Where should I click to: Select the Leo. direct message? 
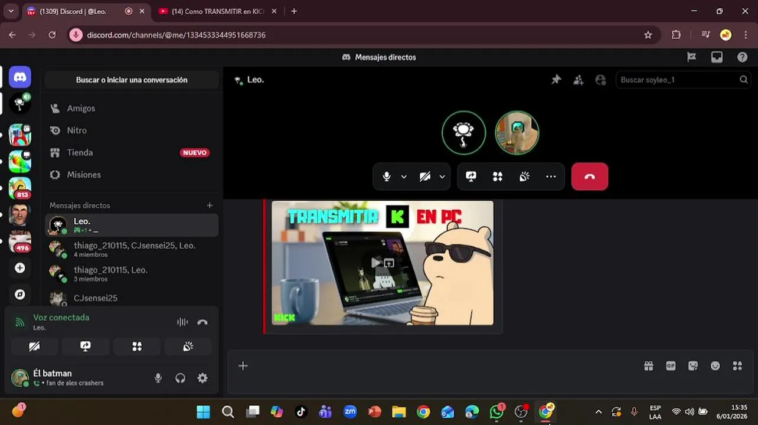coord(132,225)
